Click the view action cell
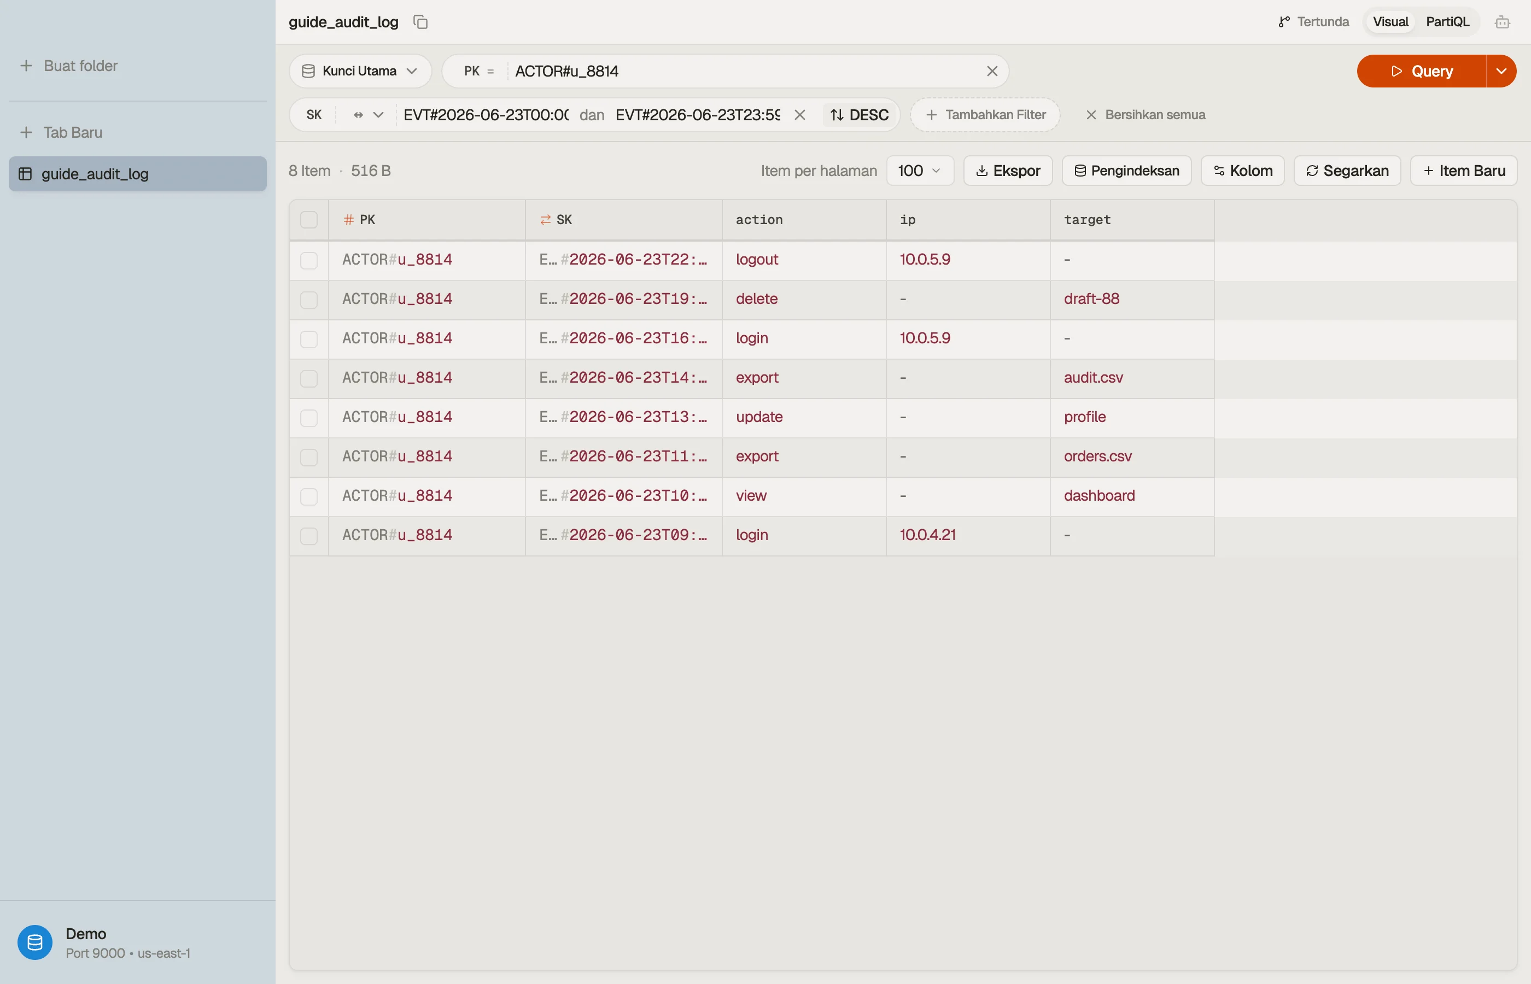Viewport: 1531px width, 984px height. pyautogui.click(x=804, y=496)
